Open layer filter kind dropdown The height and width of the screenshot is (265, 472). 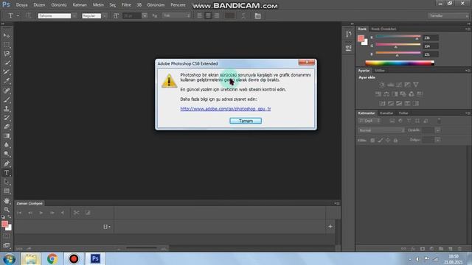click(369, 121)
